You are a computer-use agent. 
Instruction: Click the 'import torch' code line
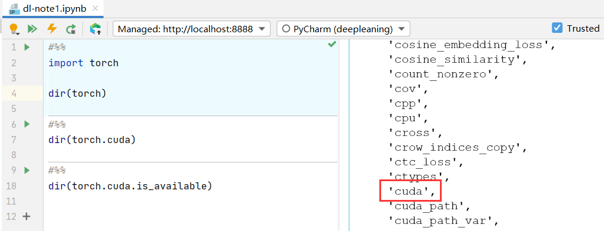pos(84,63)
